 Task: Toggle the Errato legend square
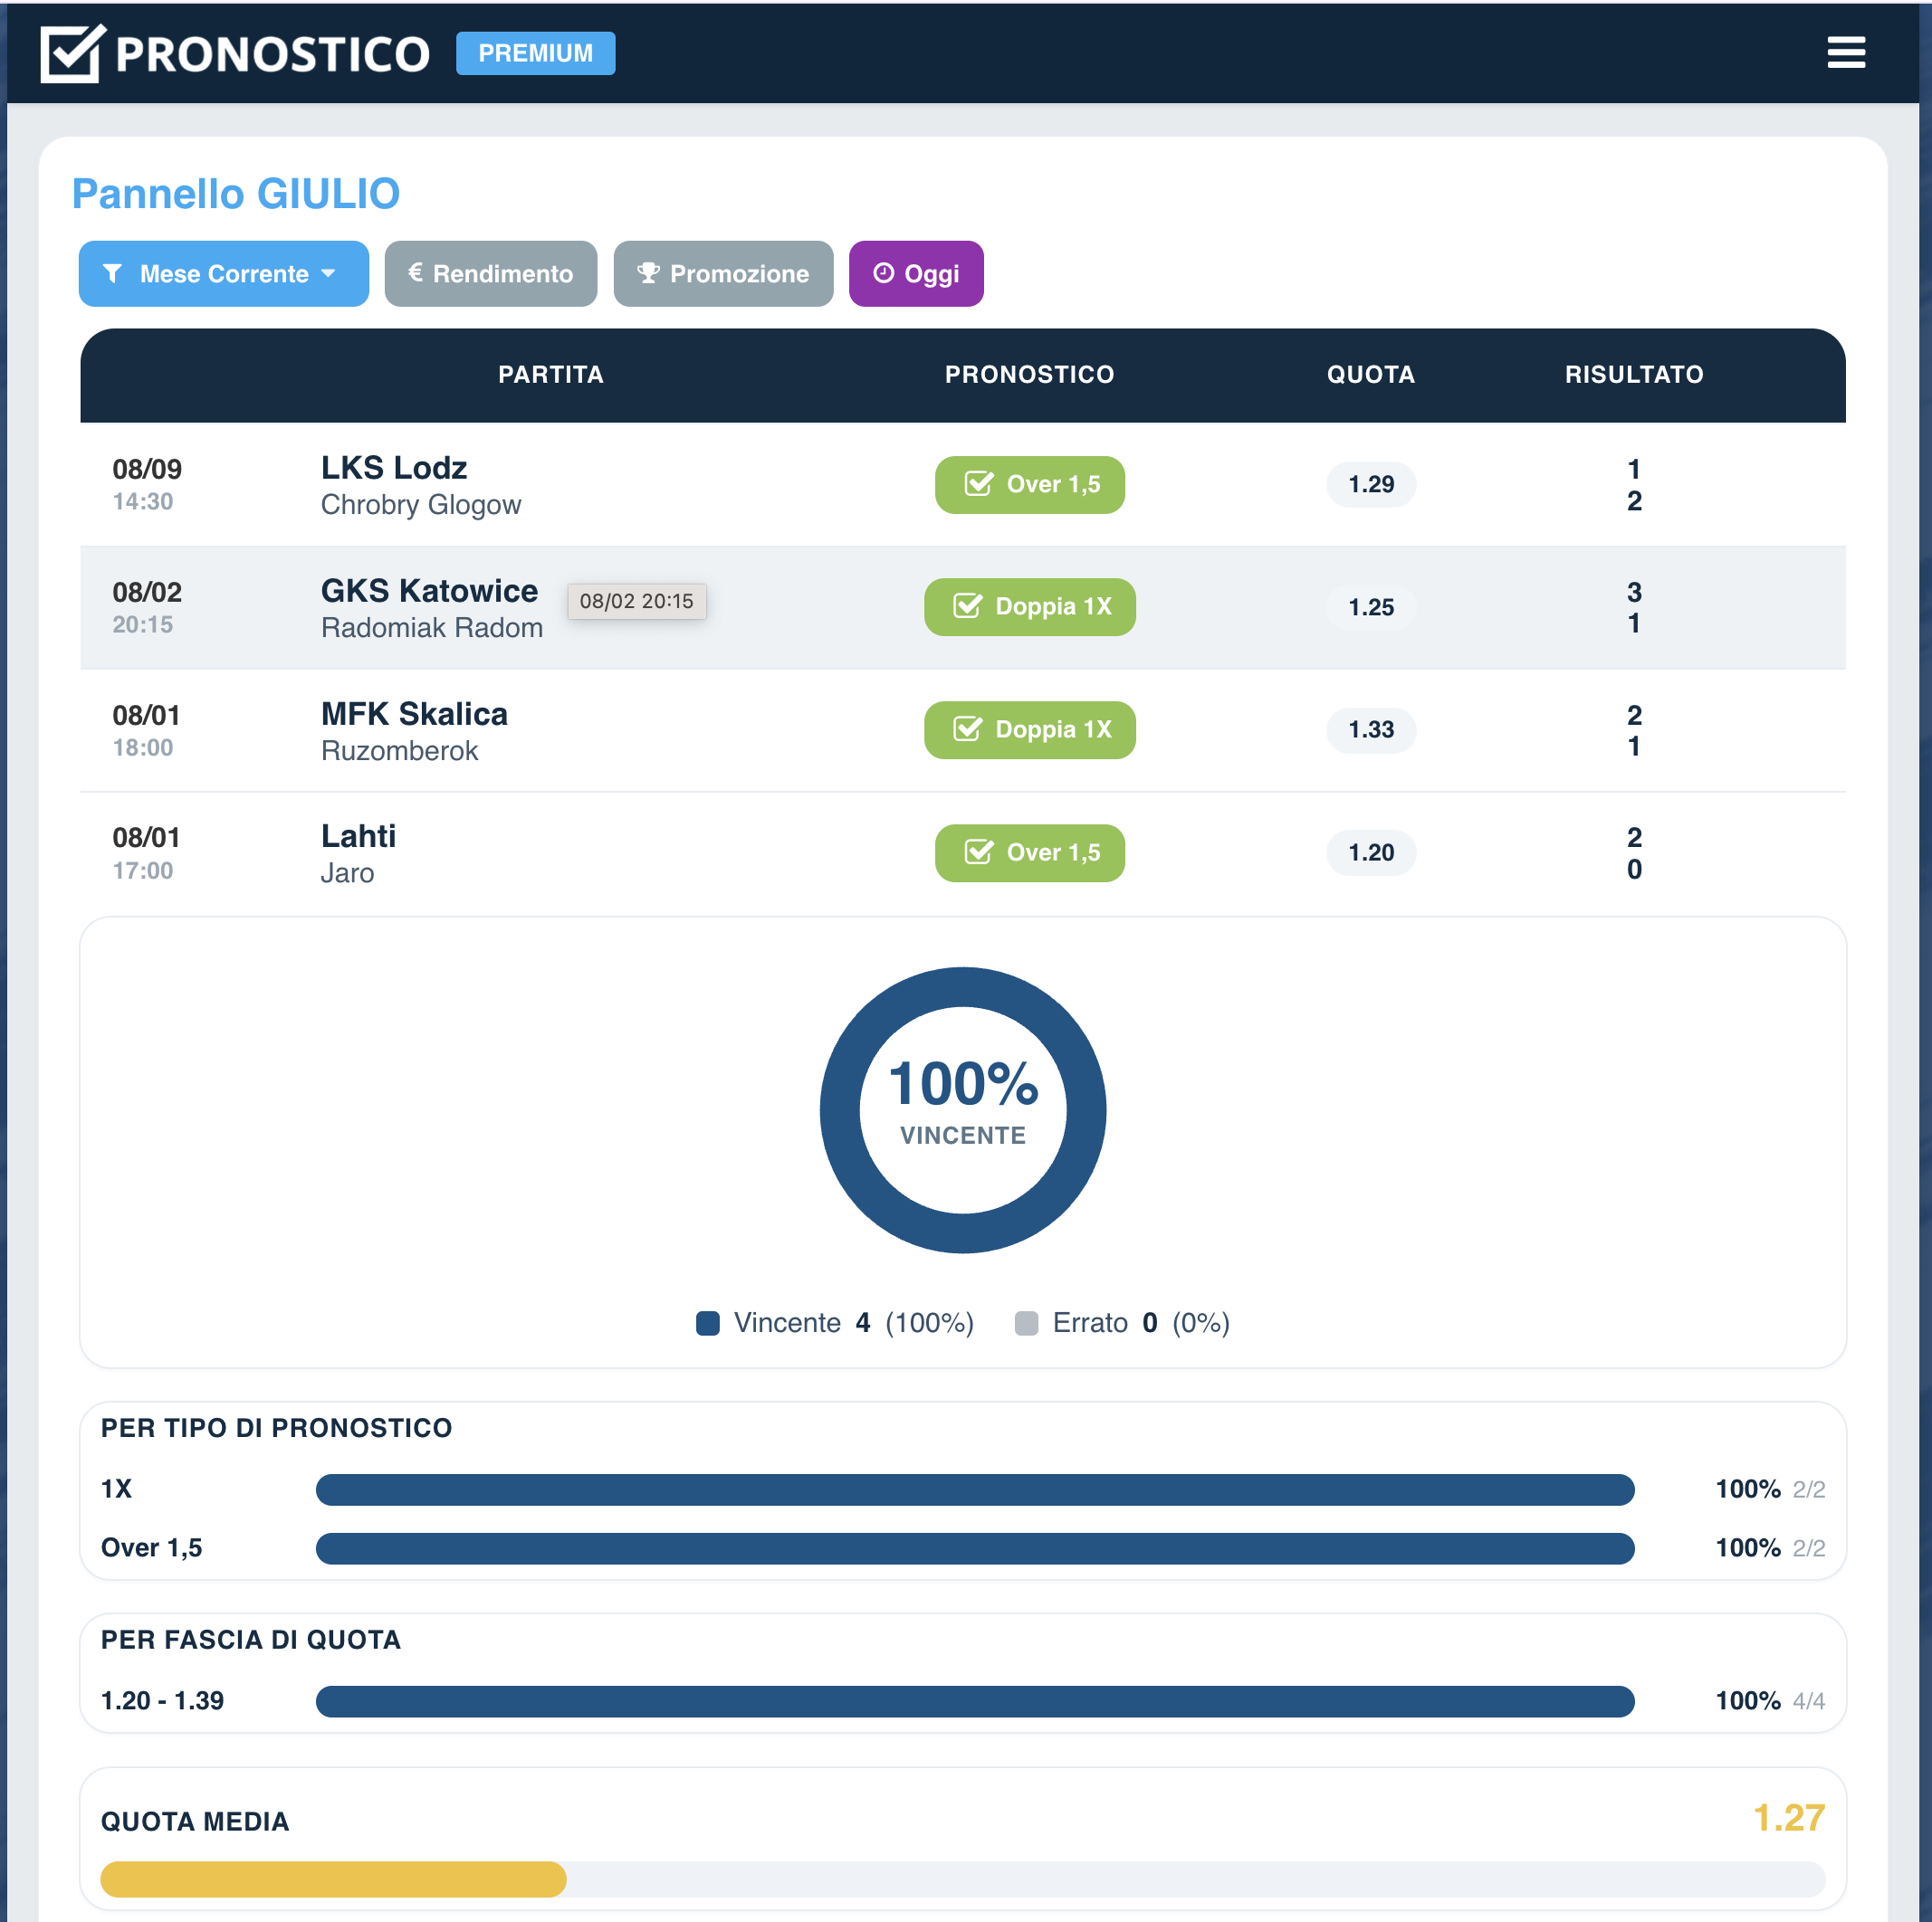click(1026, 1323)
